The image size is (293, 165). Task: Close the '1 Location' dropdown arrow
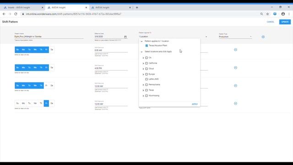click(206, 37)
